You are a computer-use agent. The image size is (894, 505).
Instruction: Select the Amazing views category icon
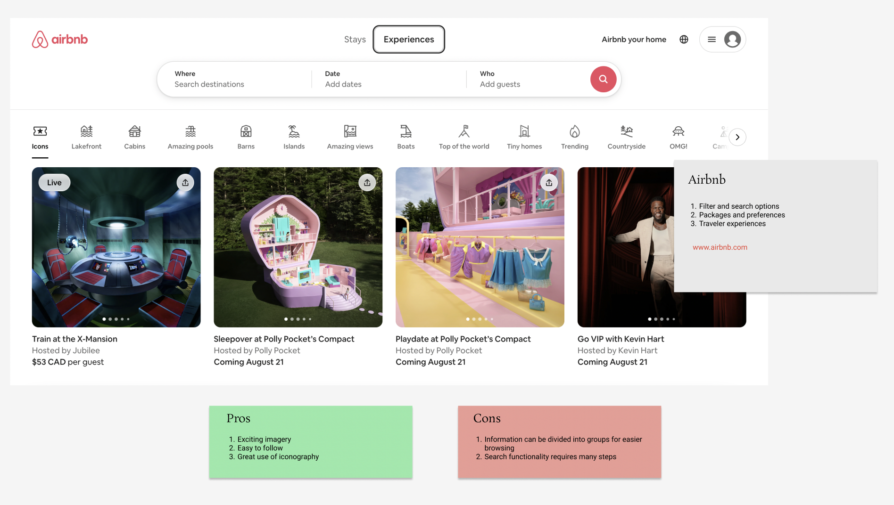coord(350,131)
